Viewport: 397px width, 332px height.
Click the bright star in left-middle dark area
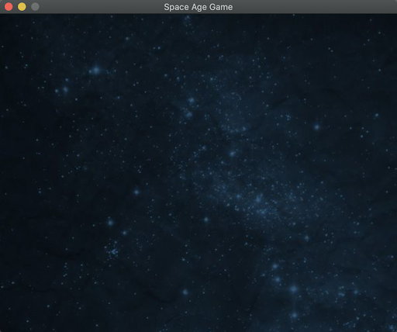(136, 192)
